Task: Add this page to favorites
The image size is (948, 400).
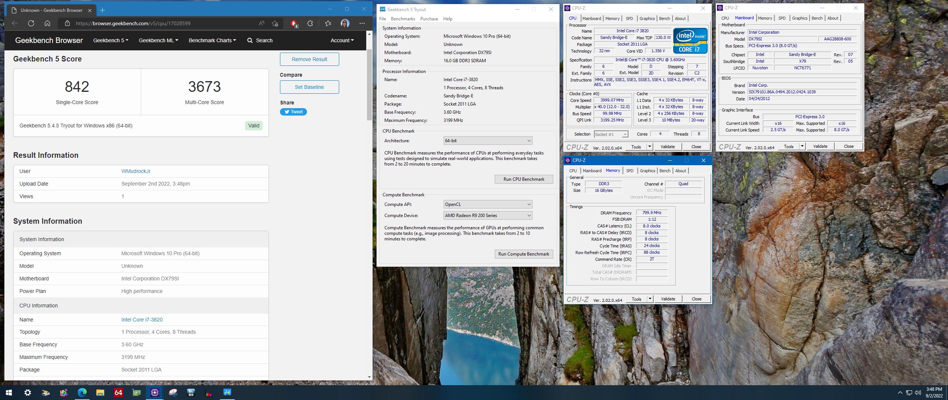Action: [275, 23]
